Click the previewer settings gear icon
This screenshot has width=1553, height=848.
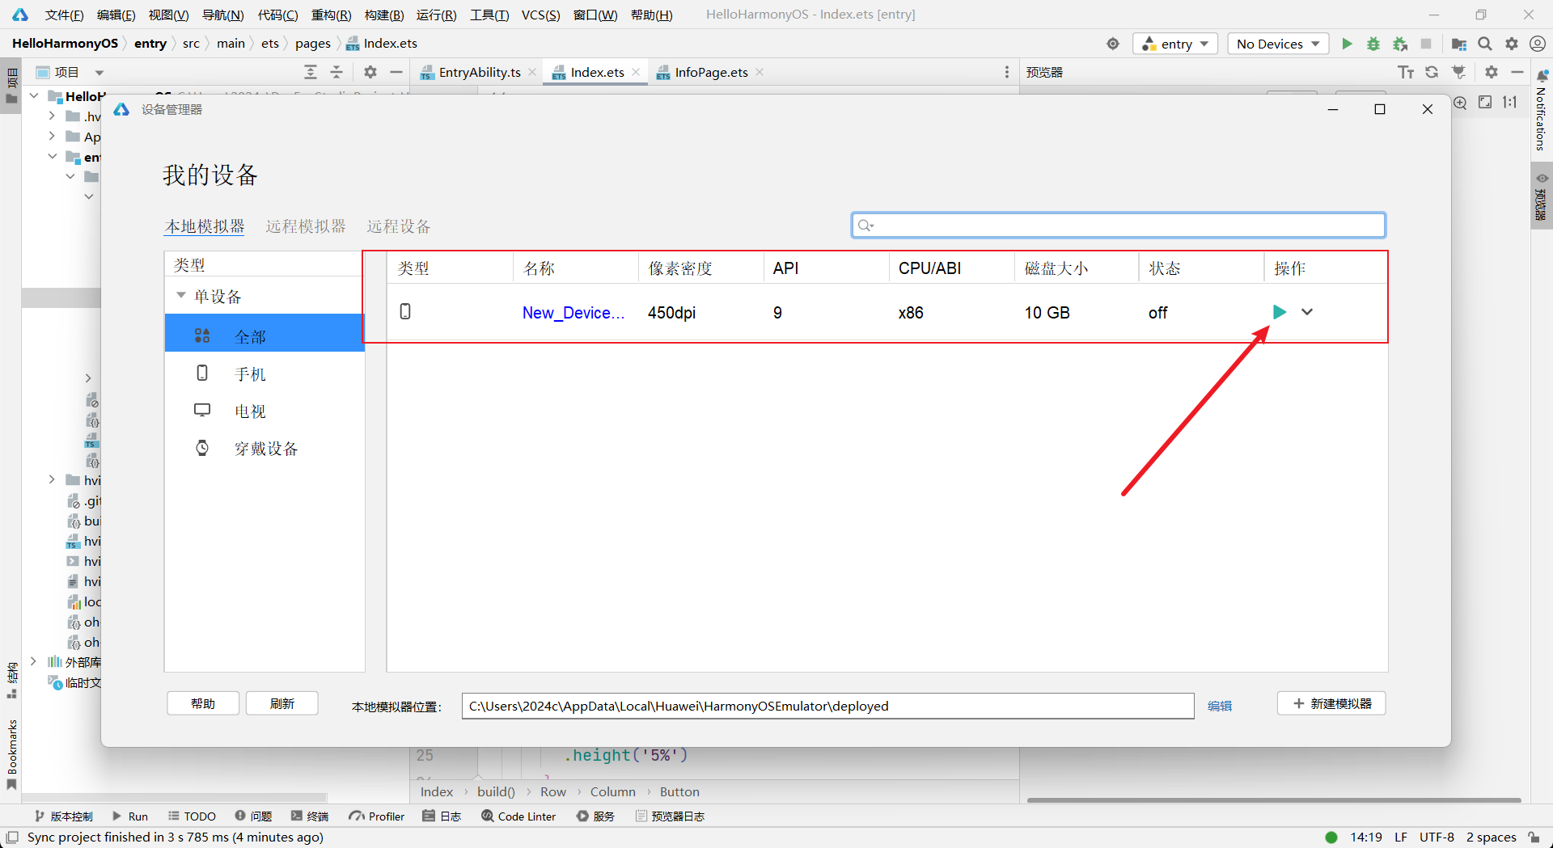(1492, 72)
